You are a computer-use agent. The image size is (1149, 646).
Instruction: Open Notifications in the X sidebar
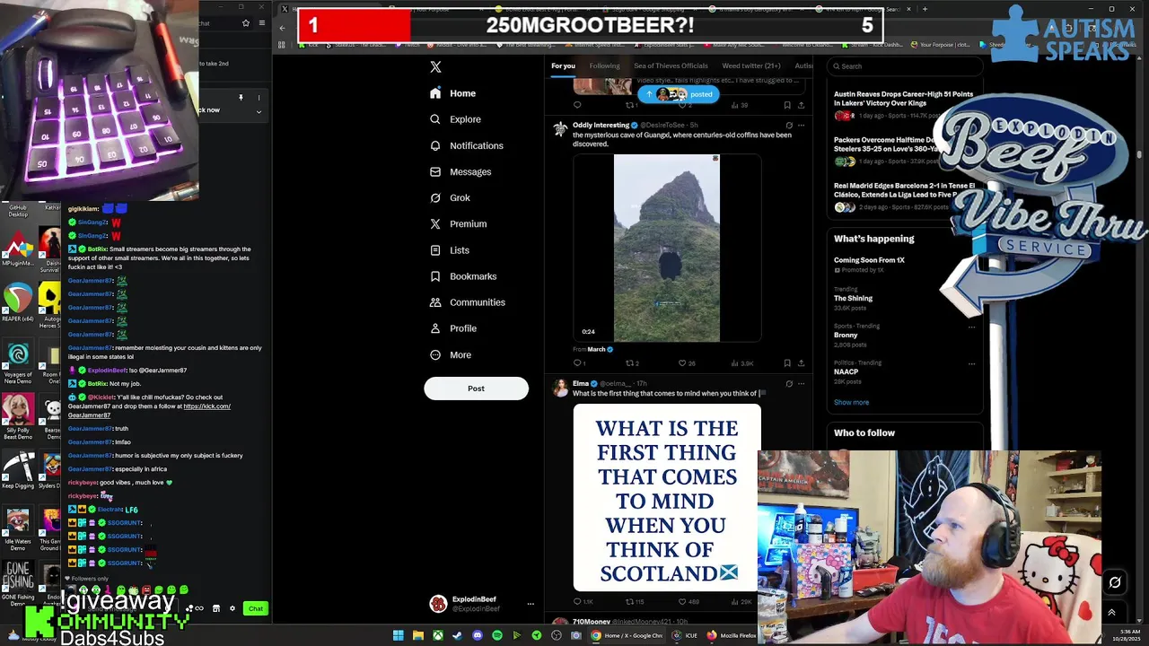coord(466,145)
